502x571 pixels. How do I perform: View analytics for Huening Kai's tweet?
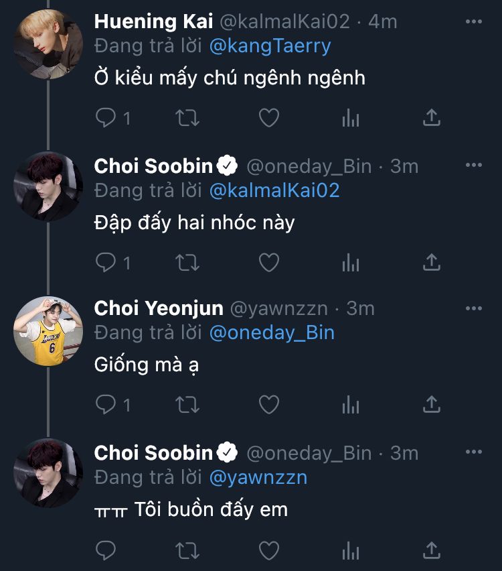351,119
